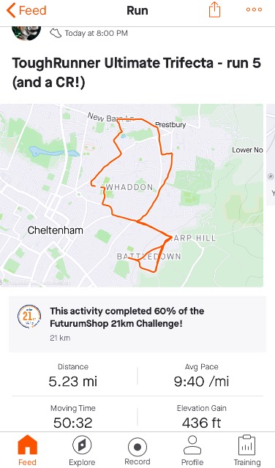
Task: Tap the 9:40 /mi Avg Pace stat
Action: click(202, 375)
